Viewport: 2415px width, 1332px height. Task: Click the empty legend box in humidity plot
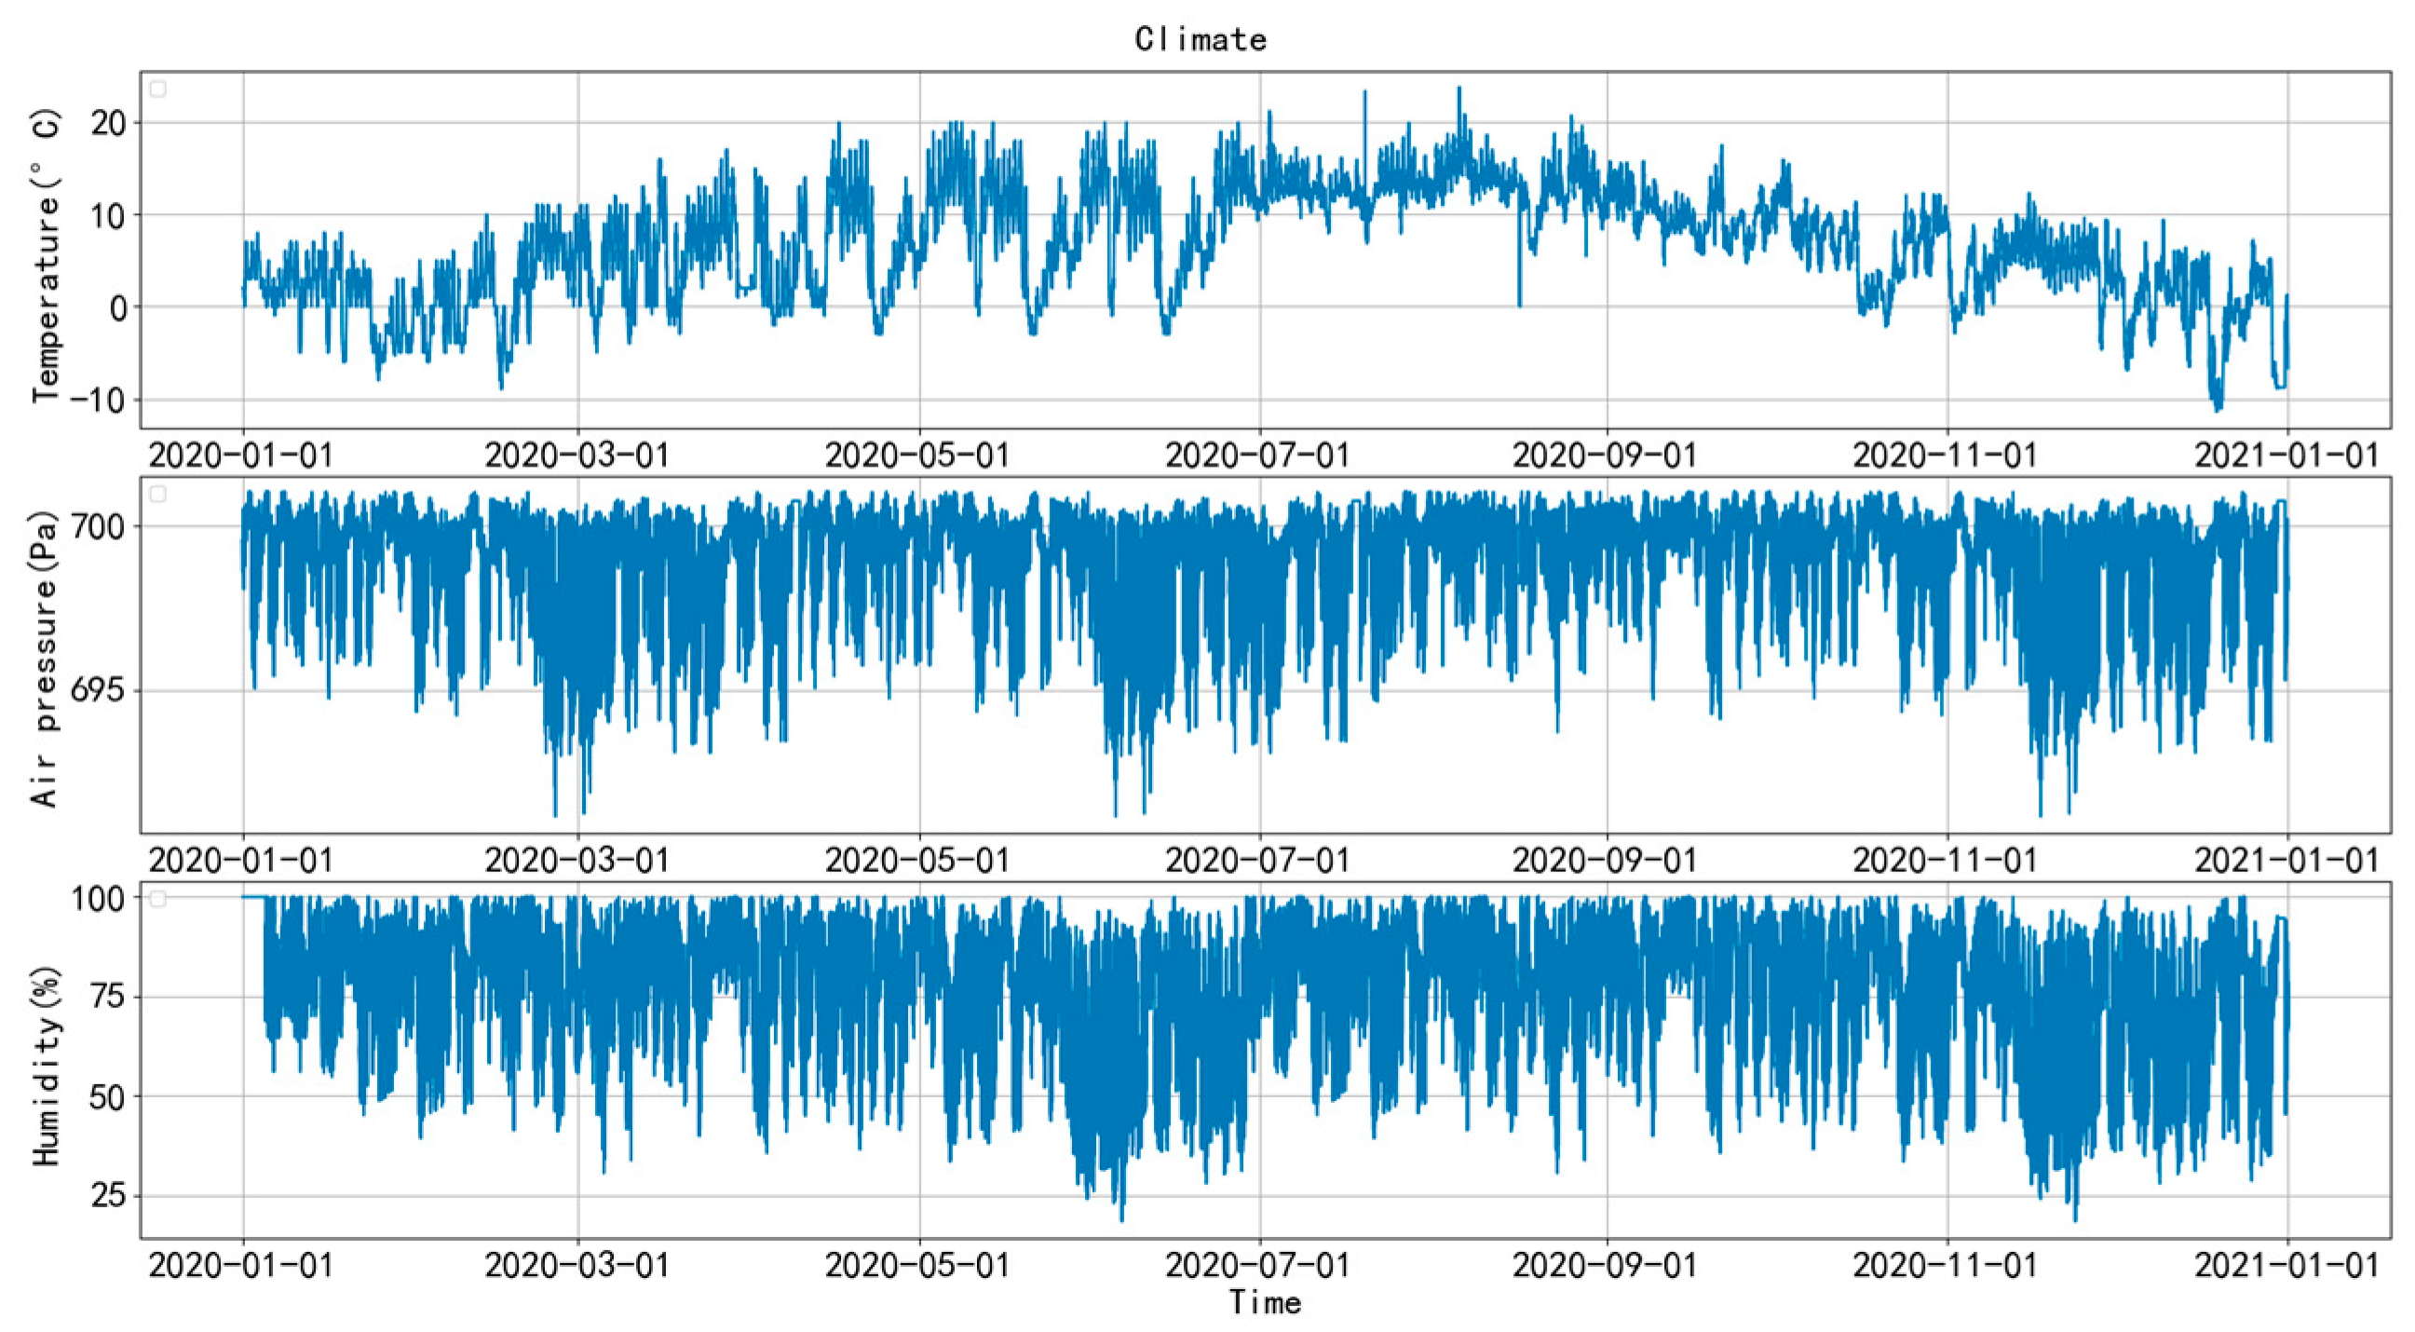[x=158, y=899]
